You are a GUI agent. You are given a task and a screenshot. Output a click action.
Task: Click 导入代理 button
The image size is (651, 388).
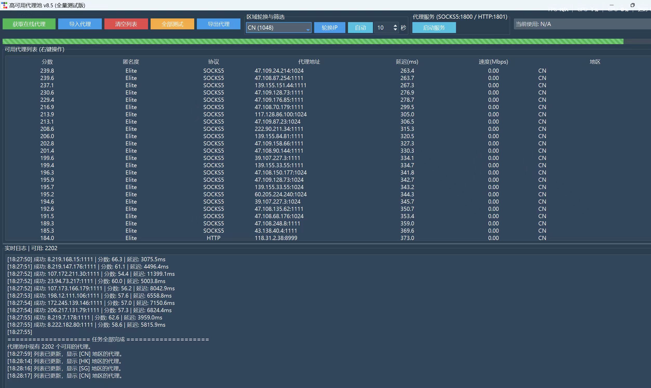pyautogui.click(x=80, y=24)
